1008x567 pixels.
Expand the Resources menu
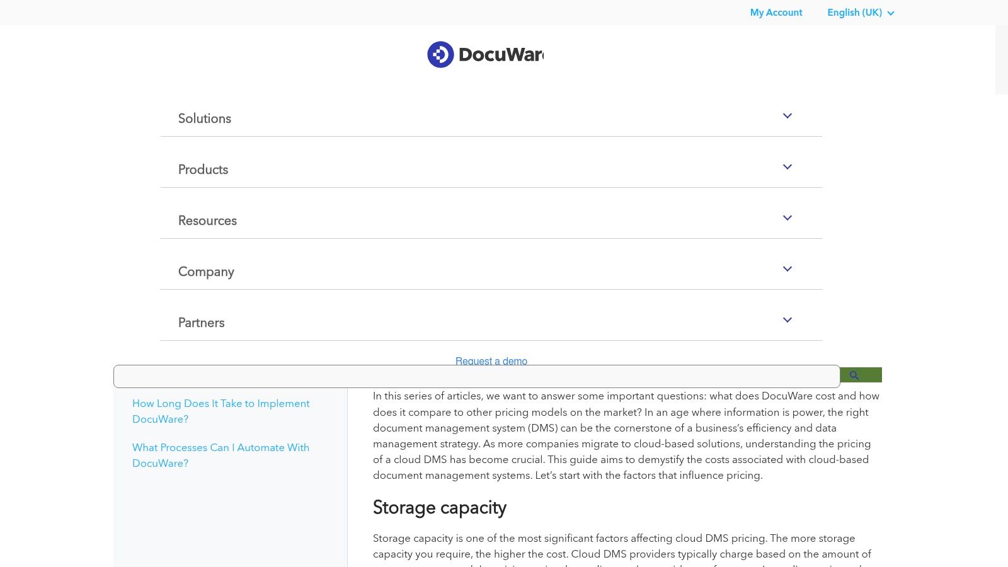[787, 218]
